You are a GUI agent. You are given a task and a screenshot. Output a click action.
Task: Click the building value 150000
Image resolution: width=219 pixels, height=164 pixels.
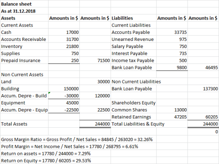point(64,88)
